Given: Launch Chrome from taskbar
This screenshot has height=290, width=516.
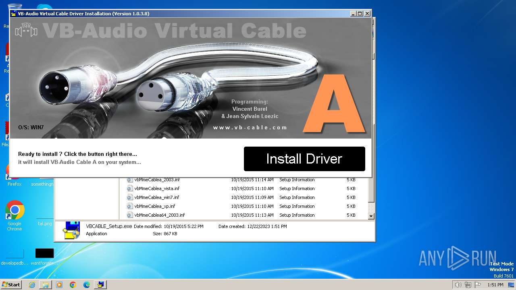Looking at the screenshot, I should click(73, 285).
